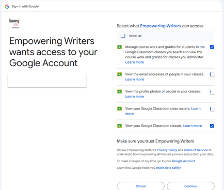Open the Google Account link
This screenshot has height=190, width=224.
coord(184,161)
